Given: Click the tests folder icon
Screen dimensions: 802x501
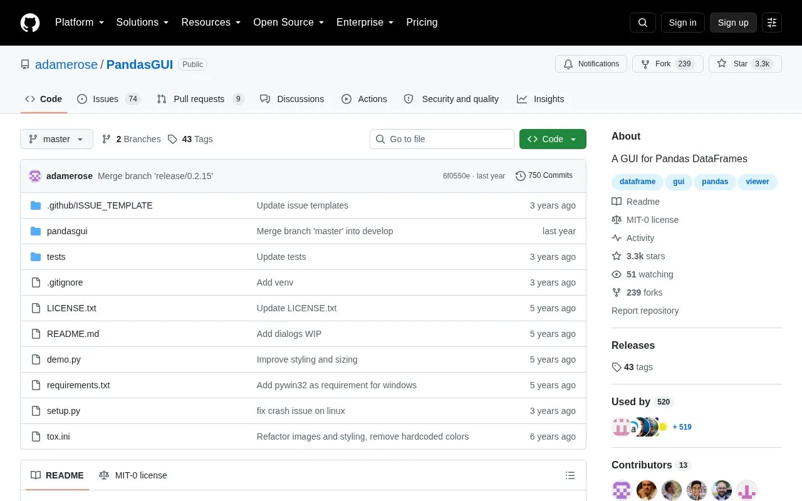Looking at the screenshot, I should click(x=36, y=257).
